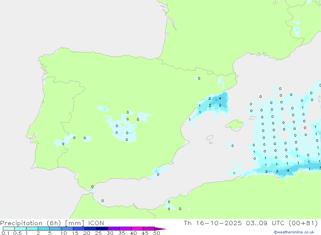Click the 'Precipitation (6h) [mm] ICON' title

pyautogui.click(x=52, y=223)
